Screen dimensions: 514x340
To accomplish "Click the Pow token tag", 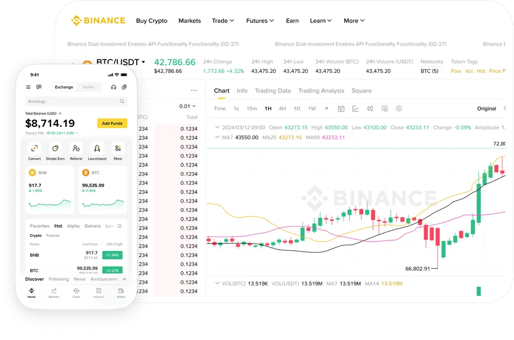I will [x=456, y=71].
